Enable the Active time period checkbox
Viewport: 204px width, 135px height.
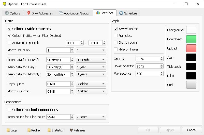click(x=10, y=43)
